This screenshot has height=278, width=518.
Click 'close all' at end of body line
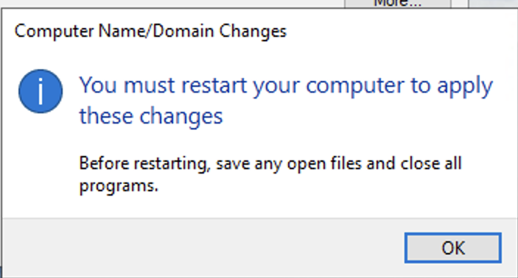click(x=431, y=163)
